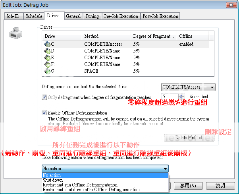This screenshot has height=194, width=239.
Task: Increase fragmentation percentage with up arrow
Action: tap(181, 95)
